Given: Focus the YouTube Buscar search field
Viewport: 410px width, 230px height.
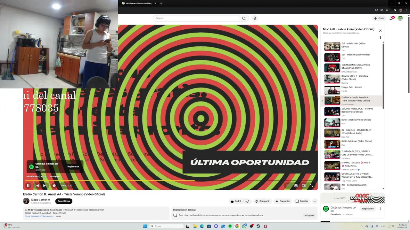Looking at the screenshot, I should [x=196, y=18].
